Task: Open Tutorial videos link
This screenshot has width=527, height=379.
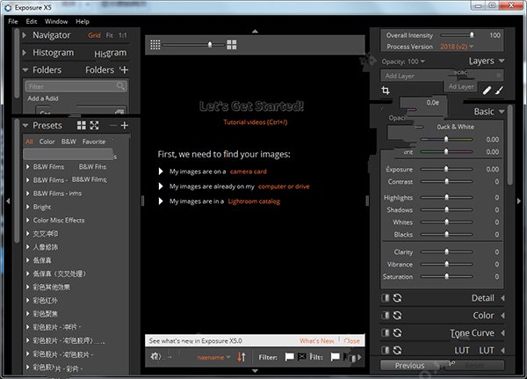Action: (x=256, y=122)
